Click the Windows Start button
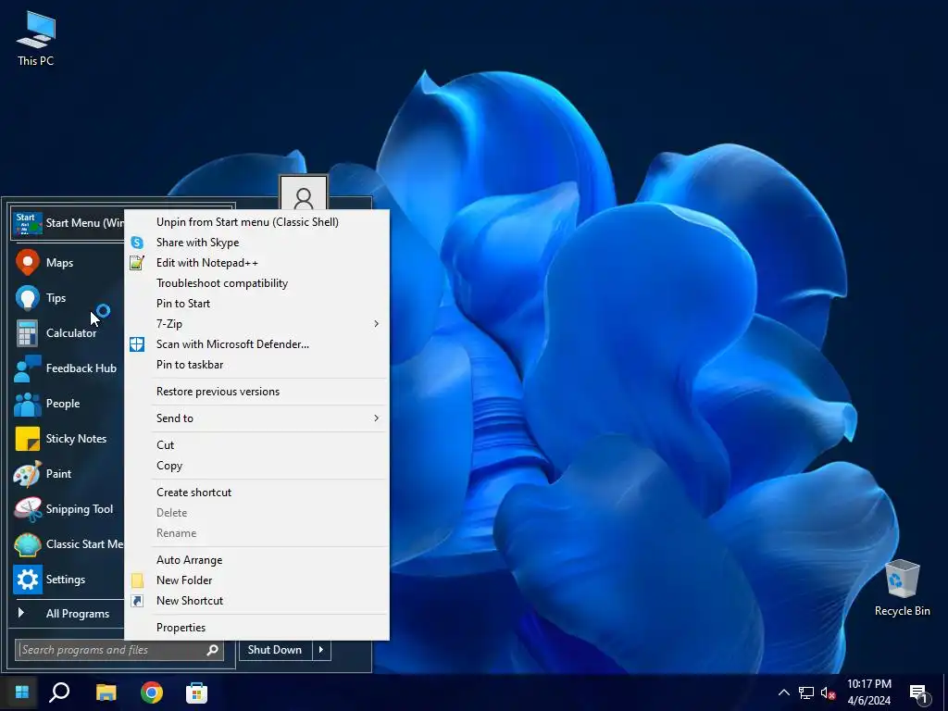948x711 pixels. point(22,692)
